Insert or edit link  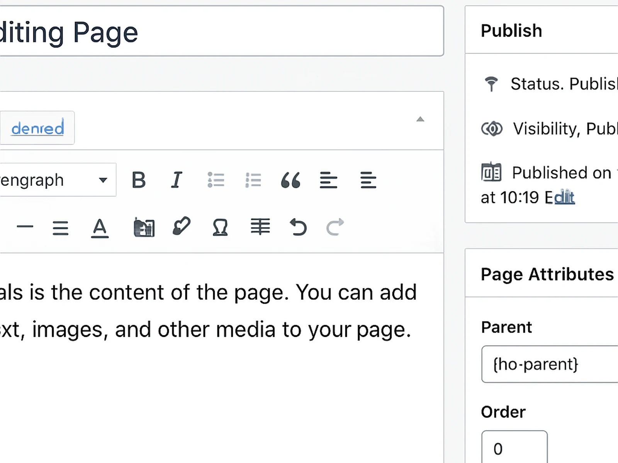pos(182,226)
